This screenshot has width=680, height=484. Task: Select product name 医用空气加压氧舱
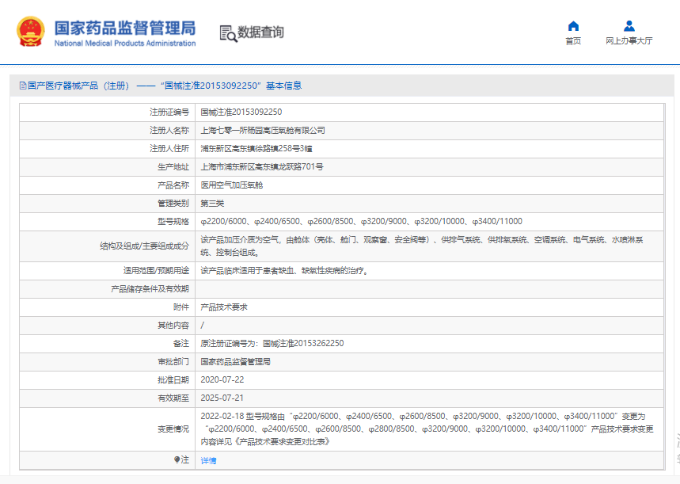click(x=232, y=185)
